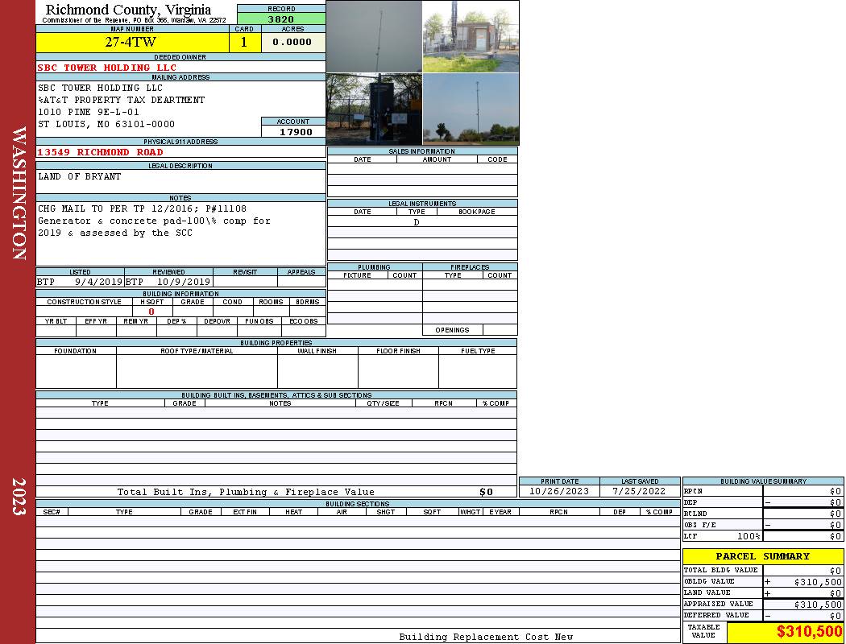
Task: Click the deeded owner SBC Tower Holding LLC
Action: pyautogui.click(x=107, y=68)
